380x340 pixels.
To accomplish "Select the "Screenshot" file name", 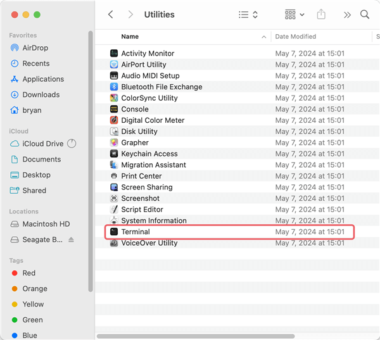I will click(x=141, y=198).
